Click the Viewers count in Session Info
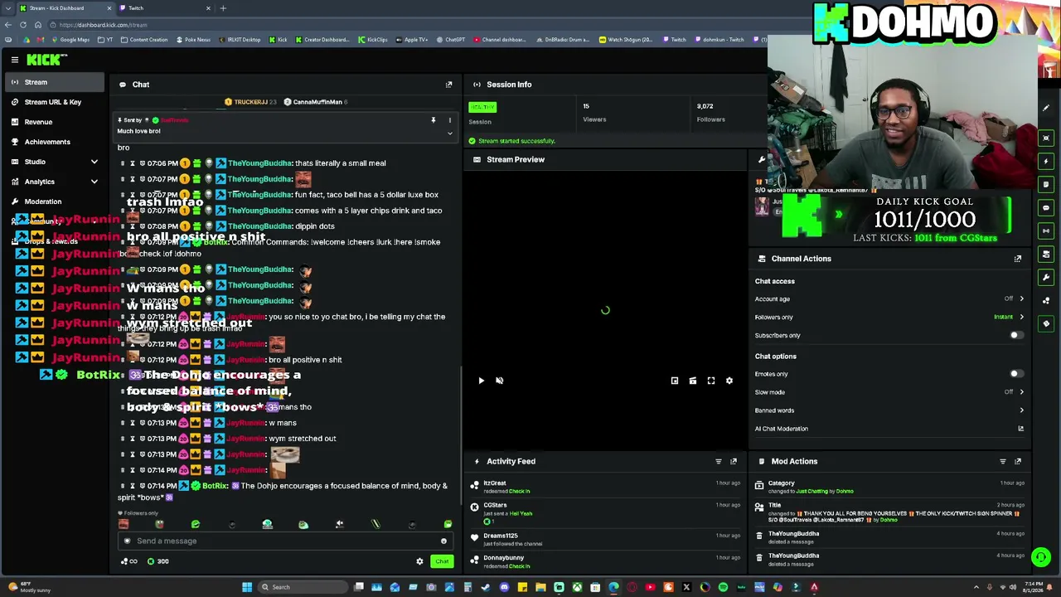This screenshot has height=597, width=1061. click(x=586, y=106)
